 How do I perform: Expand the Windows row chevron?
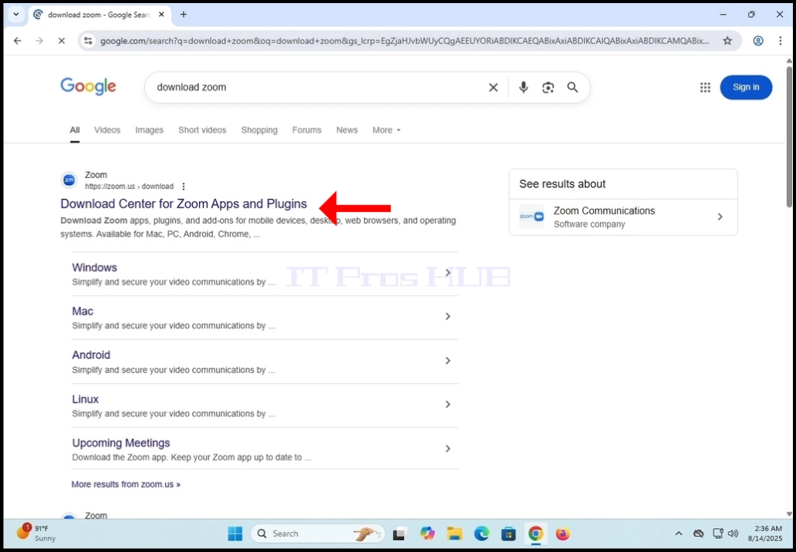(448, 273)
